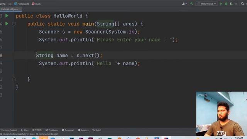Run HelloWorld with coverage icon
The image size is (247, 139).
(x=231, y=3)
